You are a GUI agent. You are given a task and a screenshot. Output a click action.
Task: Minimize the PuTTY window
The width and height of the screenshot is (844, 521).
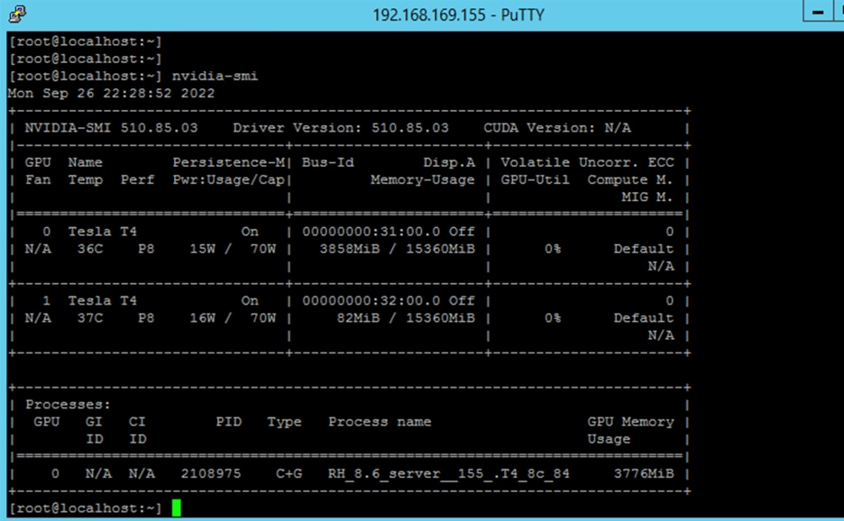click(818, 12)
